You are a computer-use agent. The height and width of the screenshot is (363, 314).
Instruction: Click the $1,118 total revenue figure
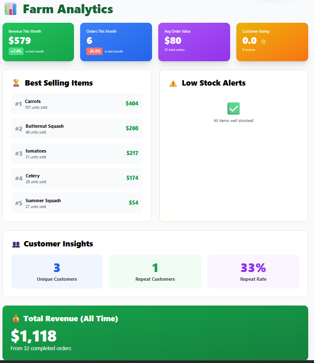34,336
